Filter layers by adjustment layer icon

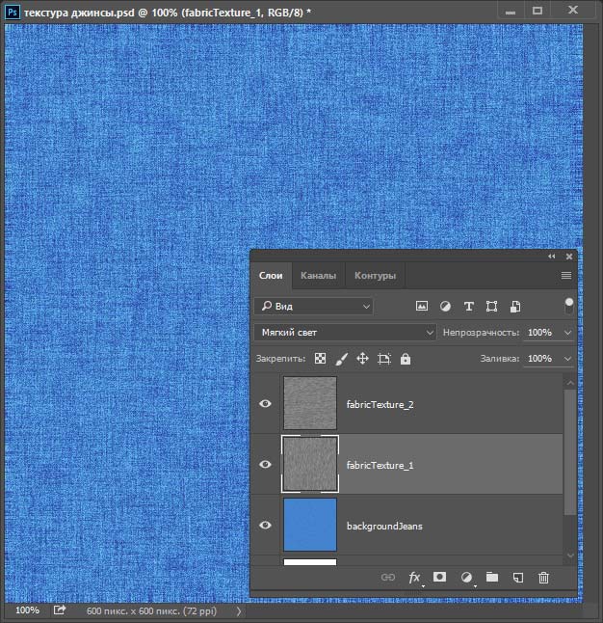(x=445, y=306)
